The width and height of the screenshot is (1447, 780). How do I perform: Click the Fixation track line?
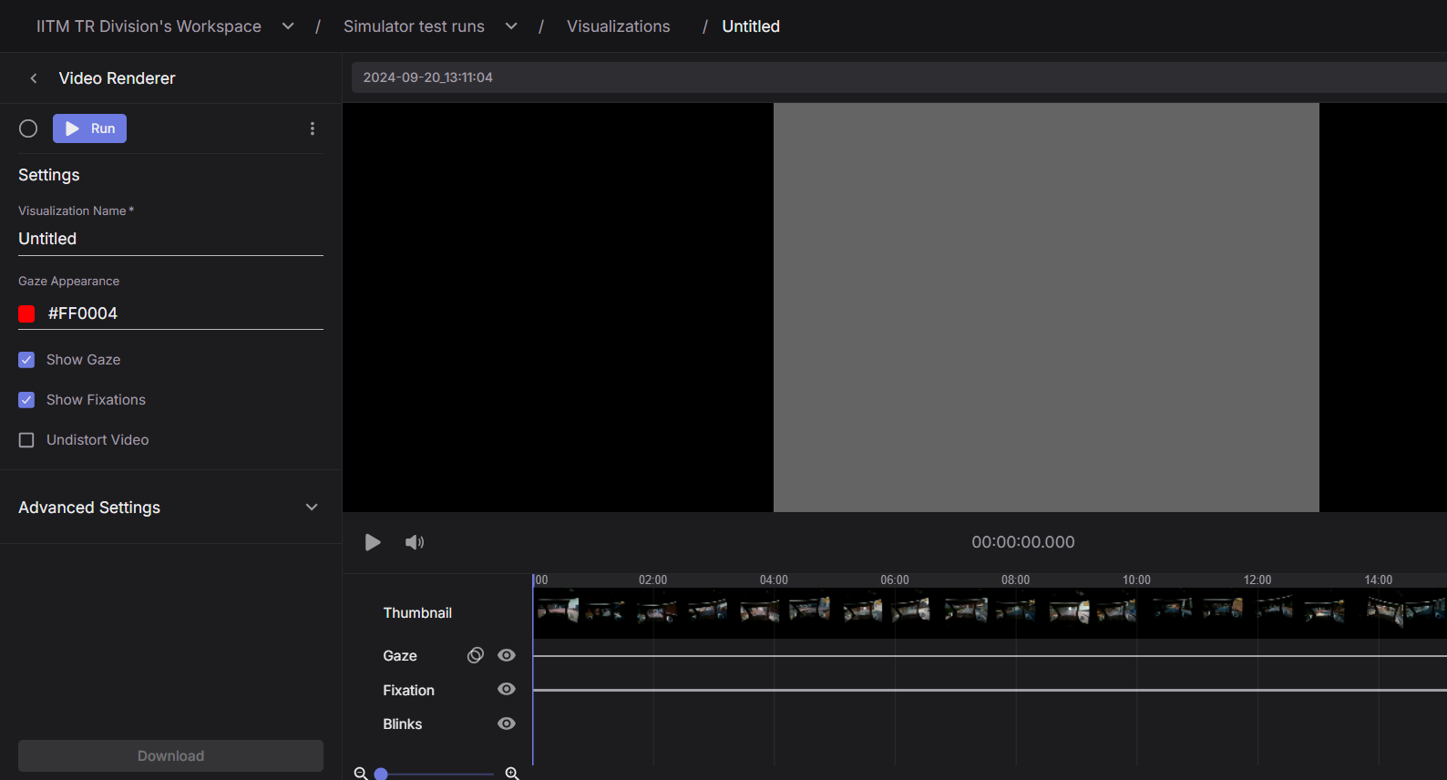pyautogui.click(x=990, y=690)
